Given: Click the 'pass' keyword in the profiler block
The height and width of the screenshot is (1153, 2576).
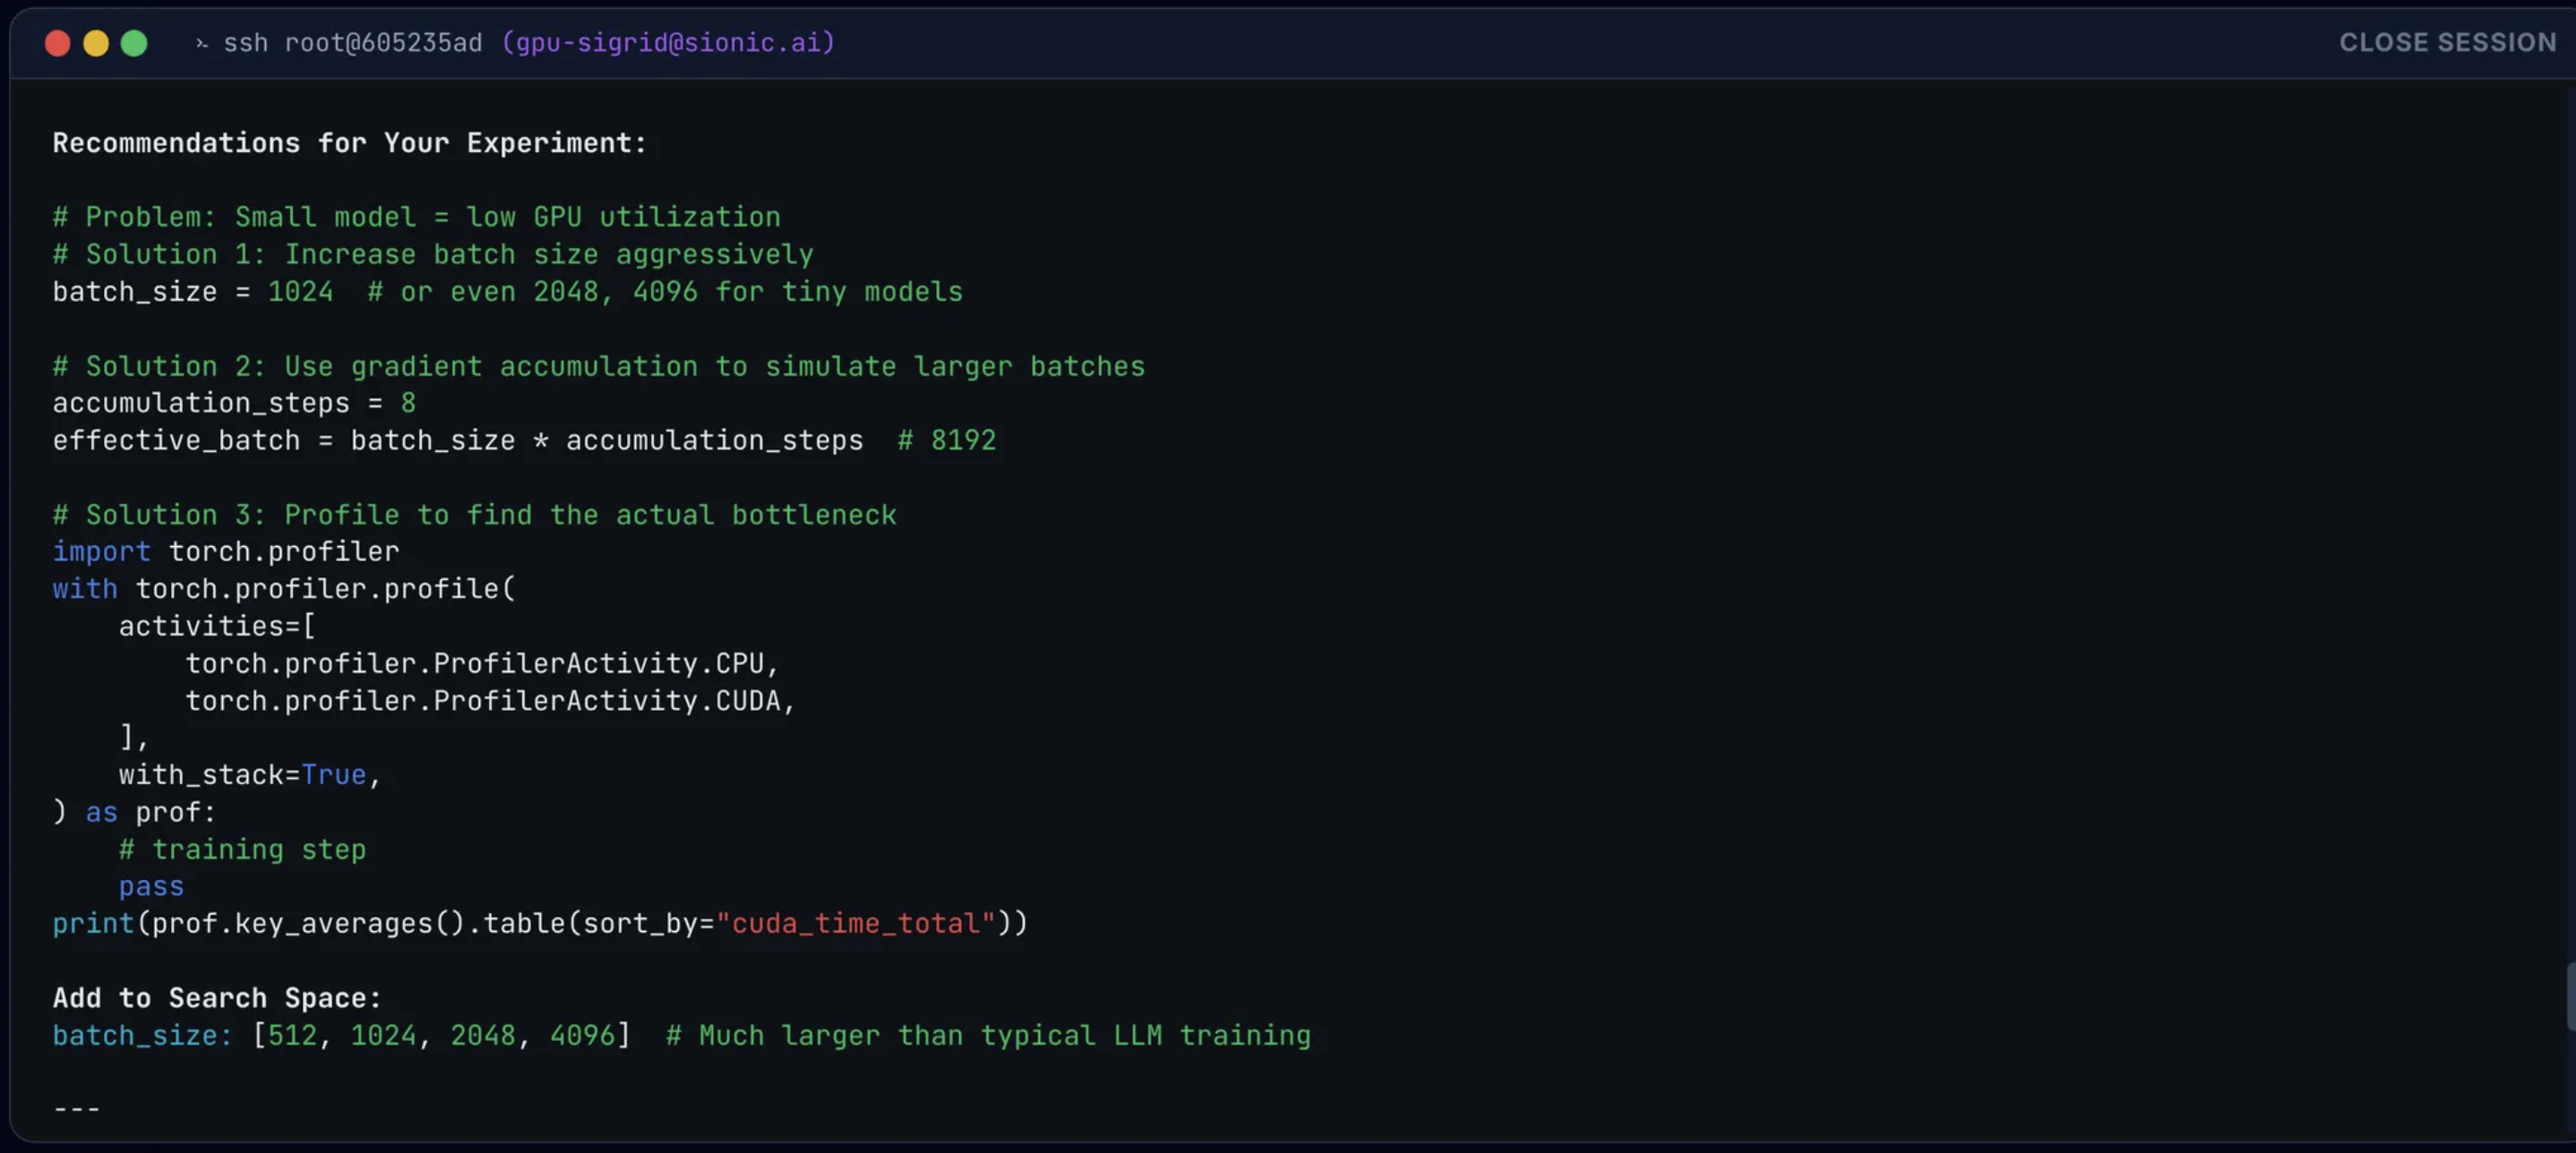Looking at the screenshot, I should pyautogui.click(x=151, y=886).
